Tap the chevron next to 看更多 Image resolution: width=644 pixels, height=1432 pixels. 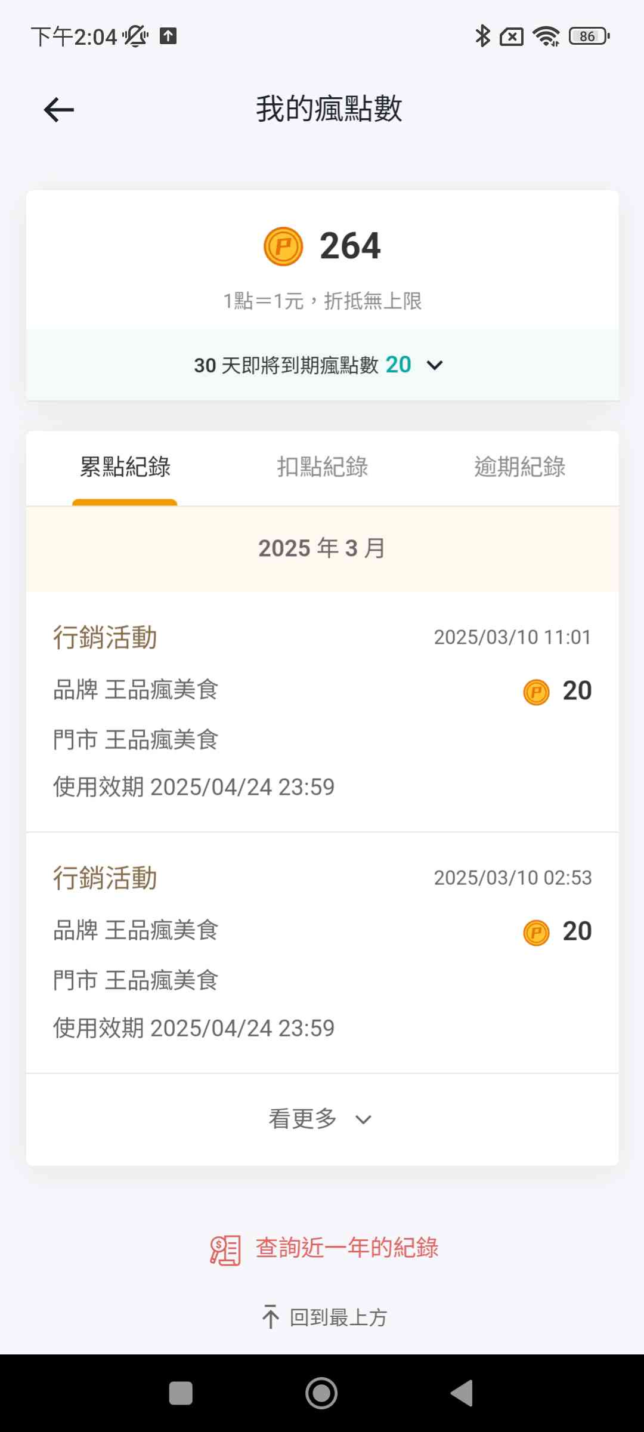[x=363, y=1120]
